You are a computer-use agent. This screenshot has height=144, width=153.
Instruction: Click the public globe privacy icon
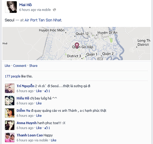[x=54, y=10]
